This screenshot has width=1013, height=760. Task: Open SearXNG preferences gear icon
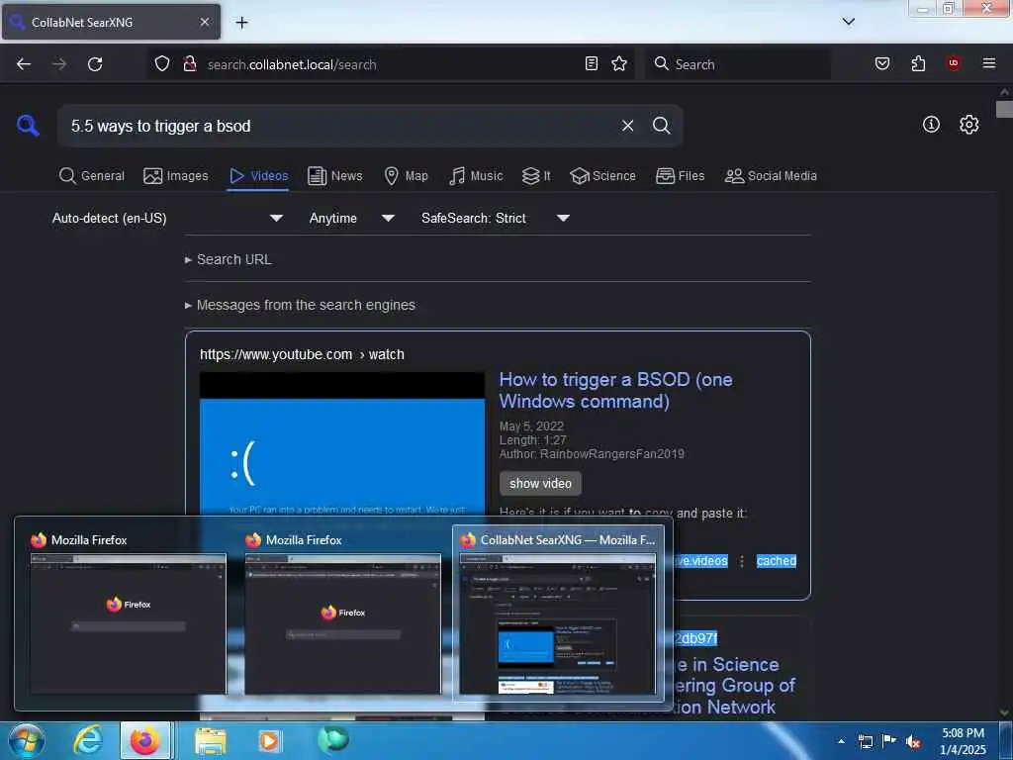[968, 124]
